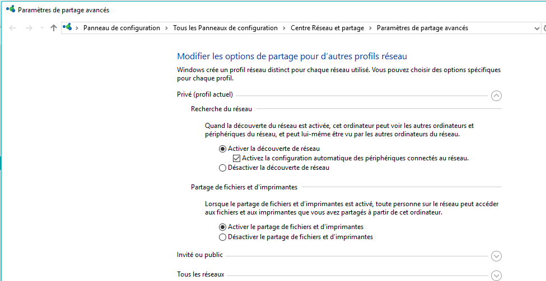Click the network icon in the address bar
Screen dimensions: 546x281
[x=68, y=27]
